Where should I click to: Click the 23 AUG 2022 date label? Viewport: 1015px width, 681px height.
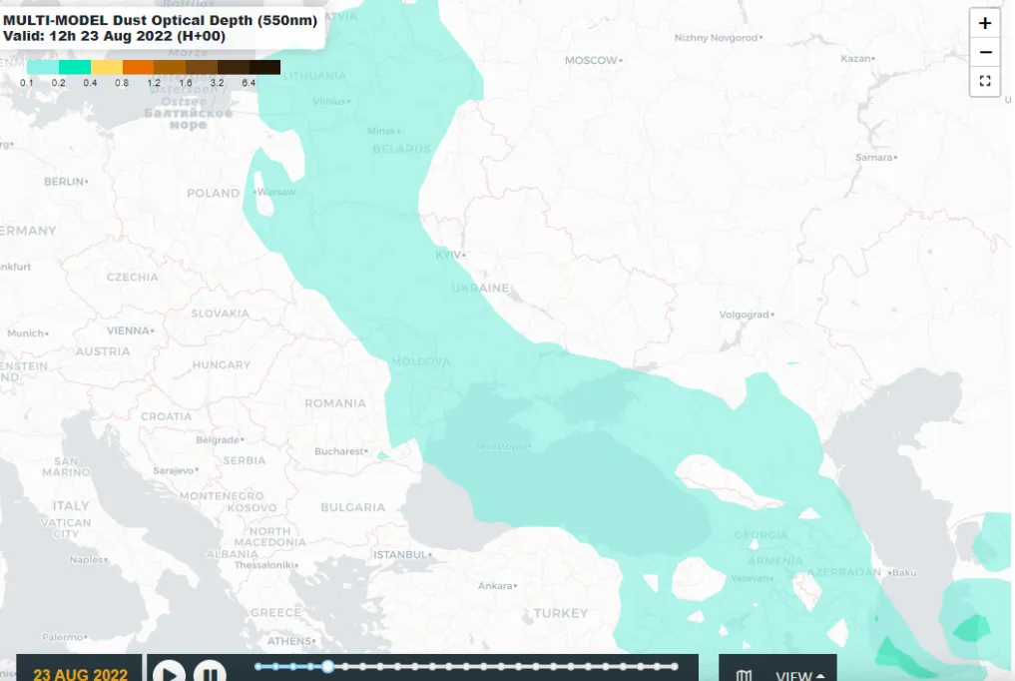tap(80, 674)
